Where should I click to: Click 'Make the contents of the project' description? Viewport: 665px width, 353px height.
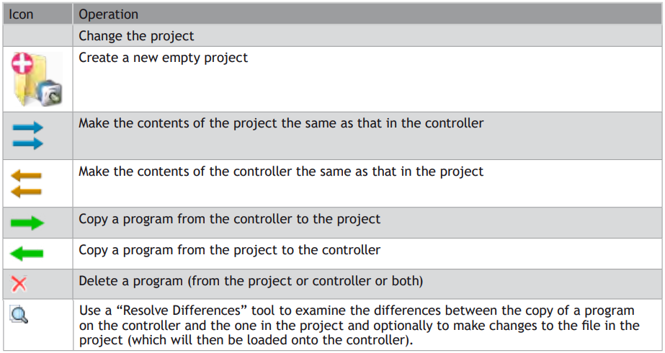(x=281, y=123)
